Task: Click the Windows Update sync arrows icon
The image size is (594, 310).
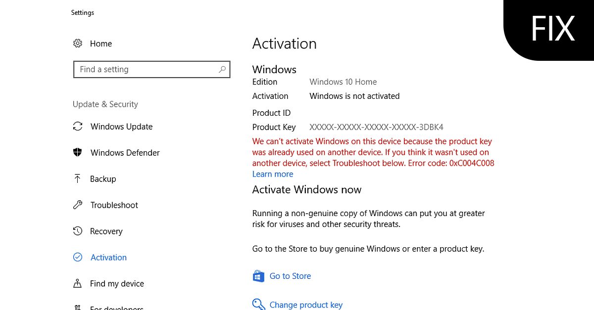Action: [78, 127]
